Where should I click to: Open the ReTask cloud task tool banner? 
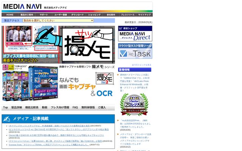pyautogui.click(x=135, y=51)
